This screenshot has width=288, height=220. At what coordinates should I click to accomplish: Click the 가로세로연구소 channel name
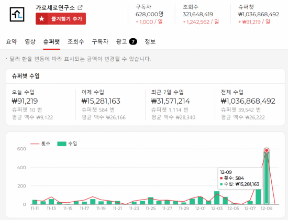(x=55, y=8)
